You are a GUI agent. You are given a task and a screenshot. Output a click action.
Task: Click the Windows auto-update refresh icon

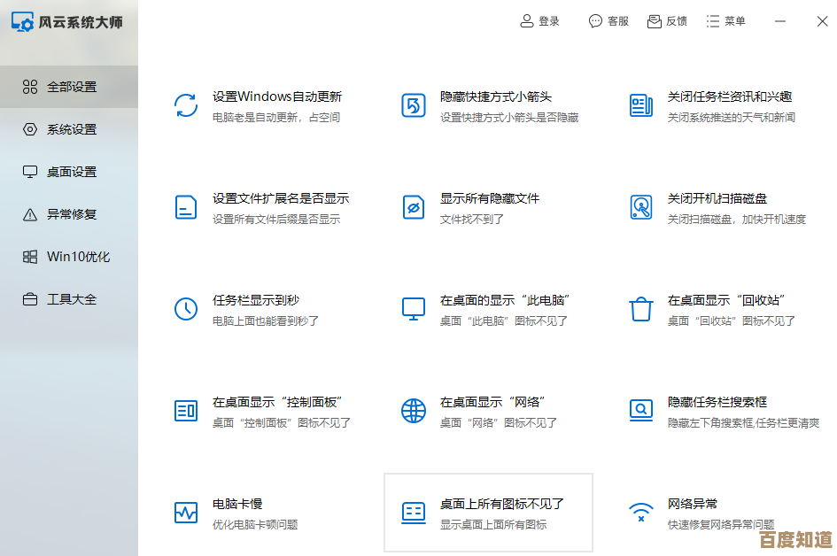186,106
